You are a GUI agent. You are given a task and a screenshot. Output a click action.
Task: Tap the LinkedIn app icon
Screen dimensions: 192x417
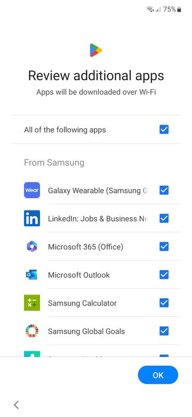(x=32, y=218)
